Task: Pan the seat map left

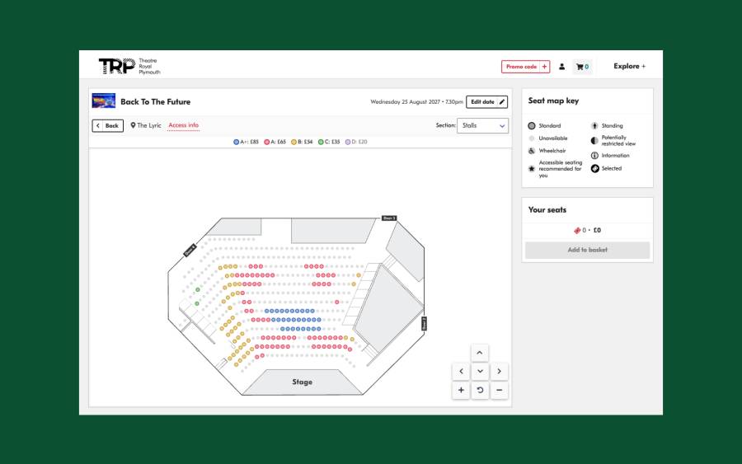Action: pyautogui.click(x=461, y=372)
